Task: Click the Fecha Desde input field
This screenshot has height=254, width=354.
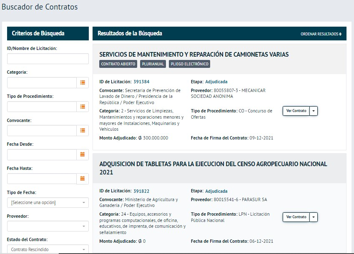Action: (x=42, y=155)
